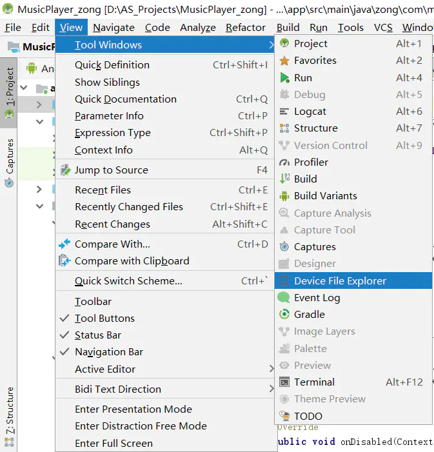
Task: Open Logcat via its icon
Action: point(284,112)
